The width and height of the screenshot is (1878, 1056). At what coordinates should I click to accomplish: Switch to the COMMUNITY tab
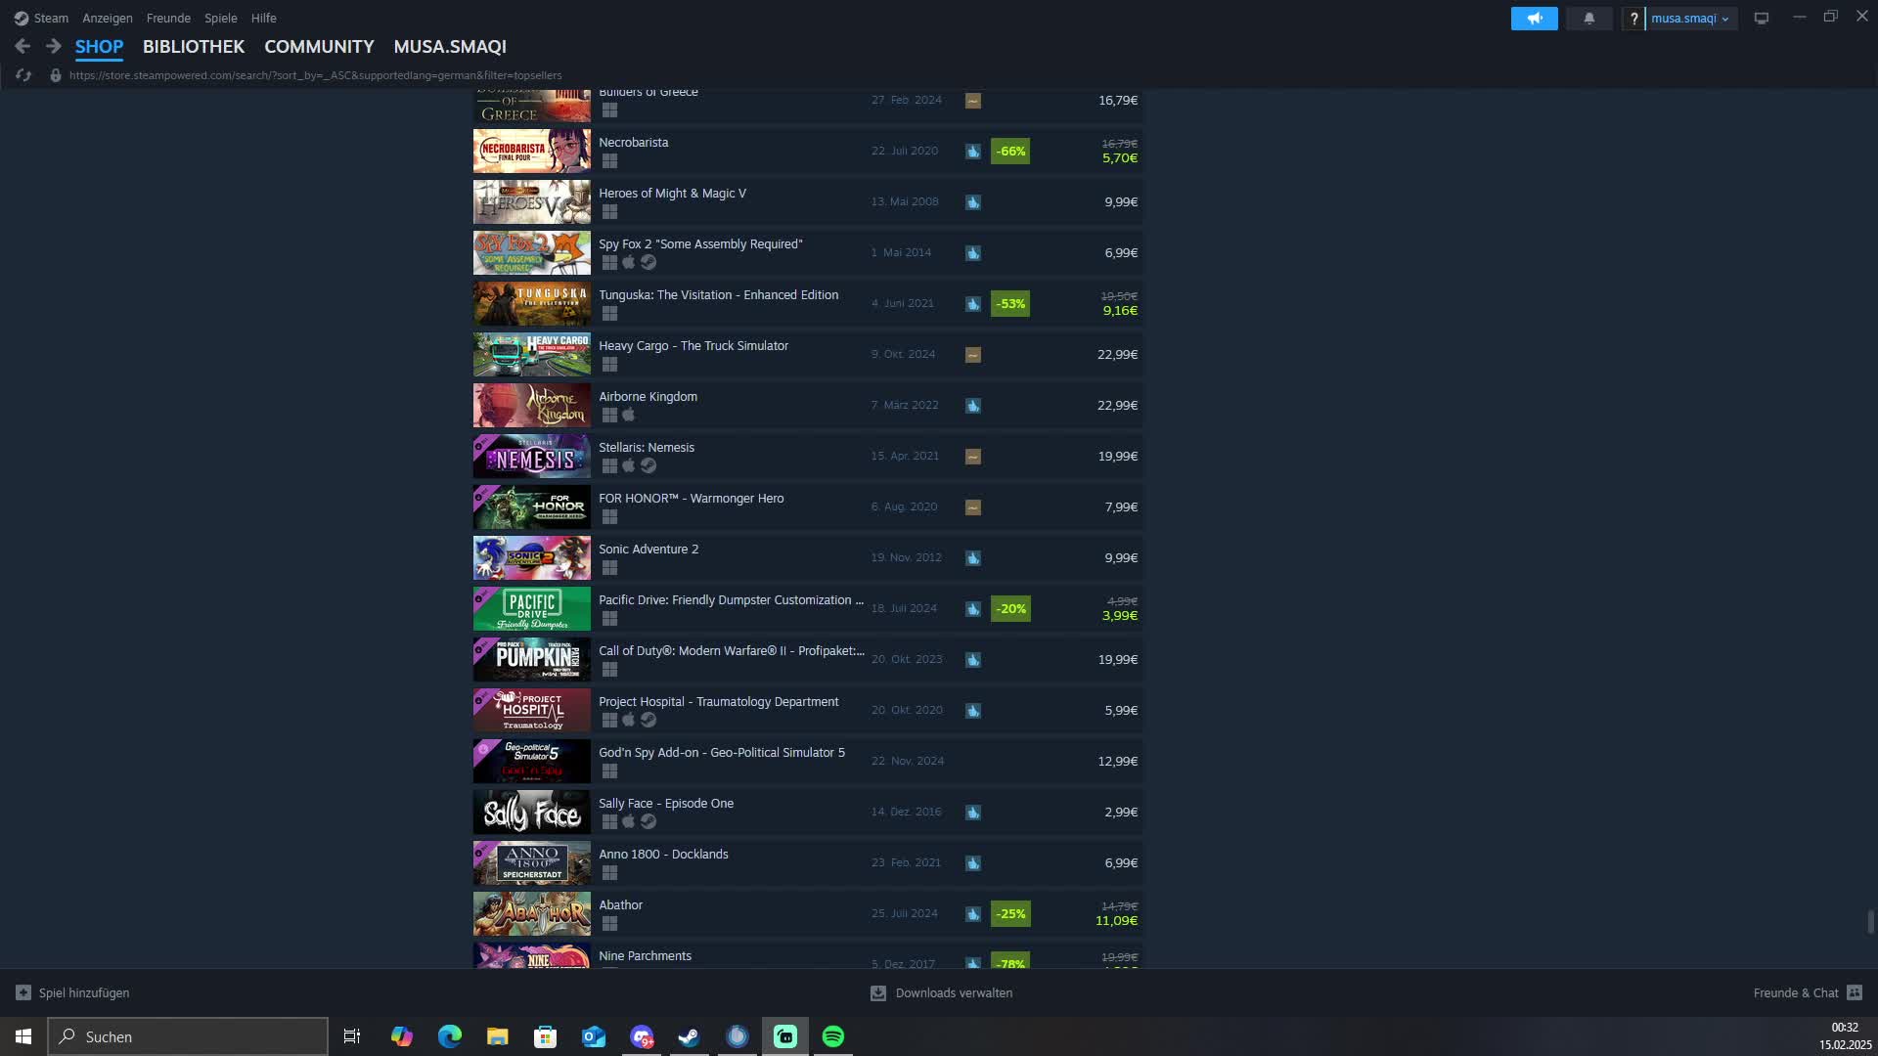(319, 47)
